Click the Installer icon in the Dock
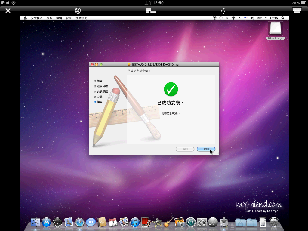 [x=224, y=222]
